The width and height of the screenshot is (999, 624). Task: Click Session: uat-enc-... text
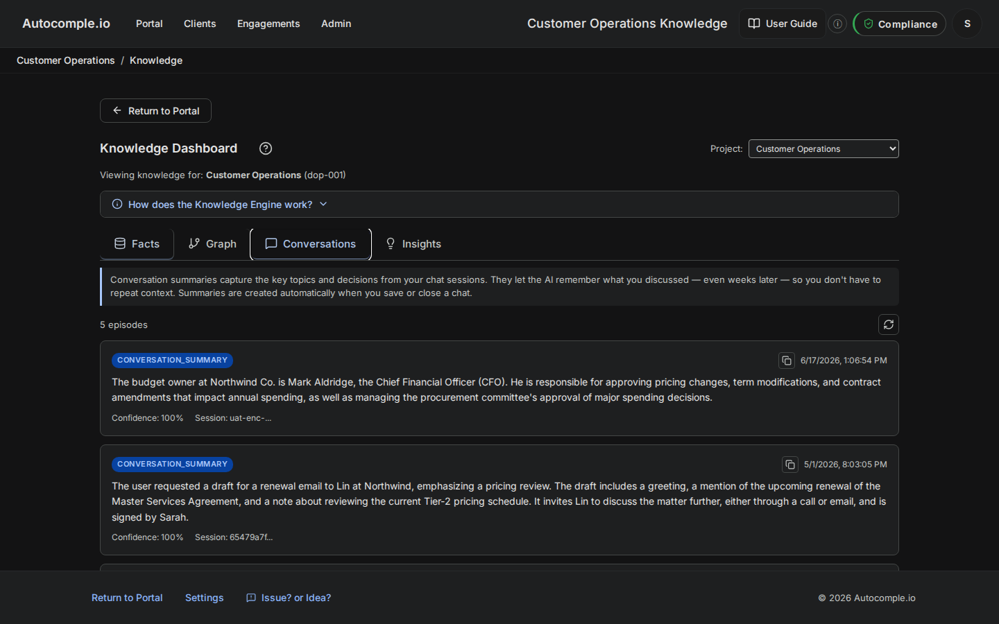click(233, 418)
